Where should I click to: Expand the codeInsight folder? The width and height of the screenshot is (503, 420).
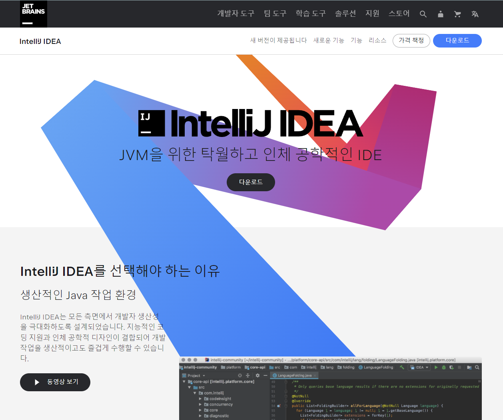[x=200, y=399]
